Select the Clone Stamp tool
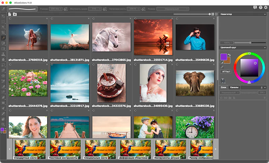Image resolution: width=269 pixels, height=163 pixels. point(3,54)
